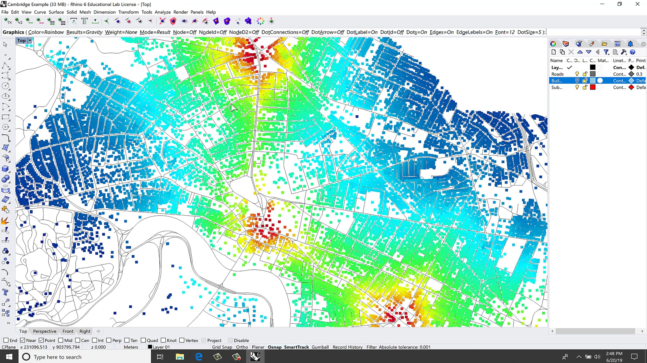Click the table under bracket toolbar icon
The image size is (647, 363).
coord(84,21)
